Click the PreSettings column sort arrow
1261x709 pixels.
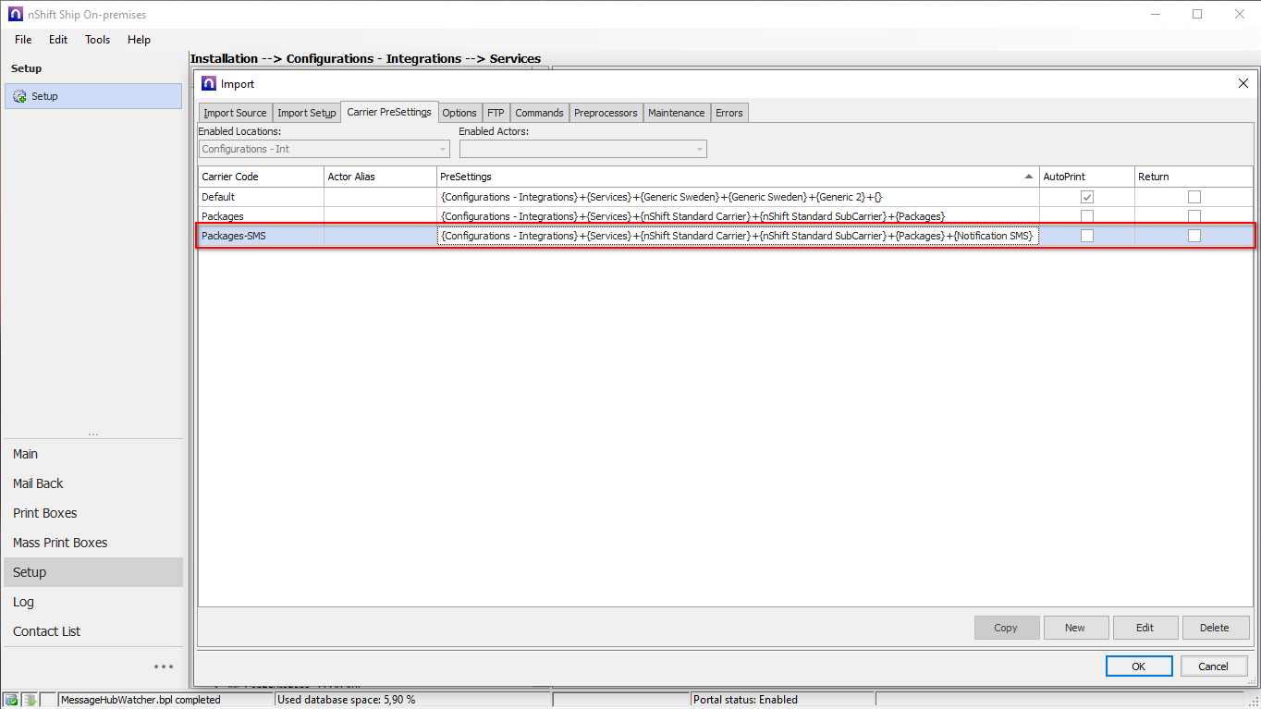click(1029, 177)
